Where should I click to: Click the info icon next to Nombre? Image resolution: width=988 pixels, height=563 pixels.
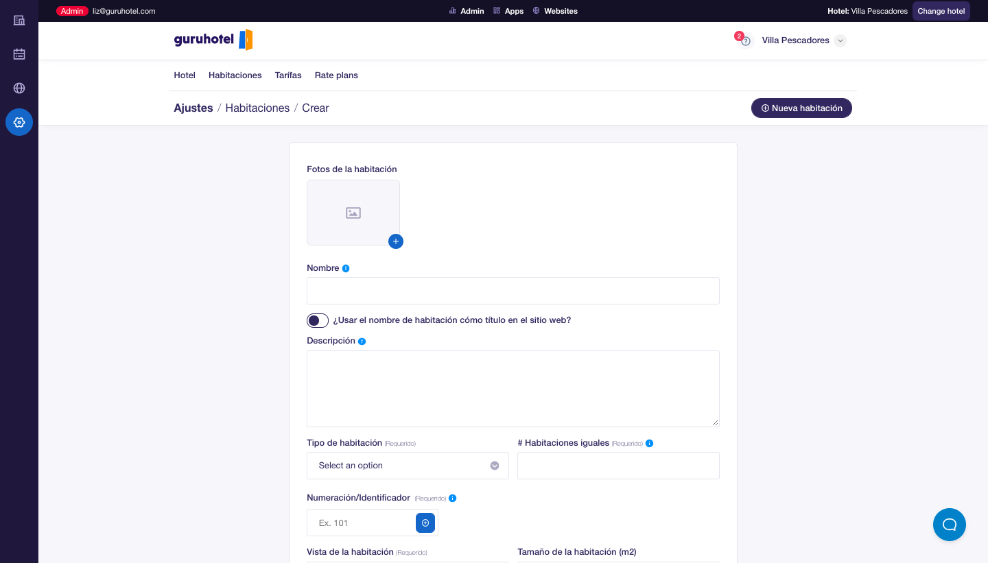[346, 268]
